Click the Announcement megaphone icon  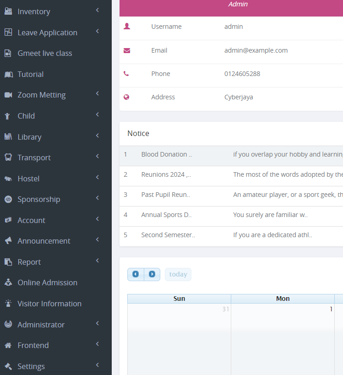[x=8, y=241]
